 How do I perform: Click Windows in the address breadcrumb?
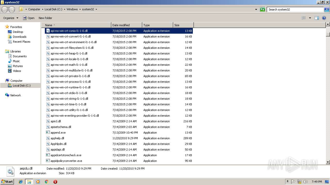[x=72, y=10]
